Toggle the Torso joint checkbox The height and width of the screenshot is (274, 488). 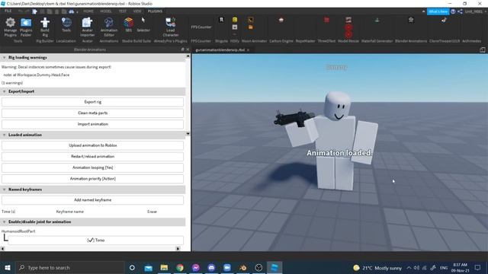tap(90, 241)
